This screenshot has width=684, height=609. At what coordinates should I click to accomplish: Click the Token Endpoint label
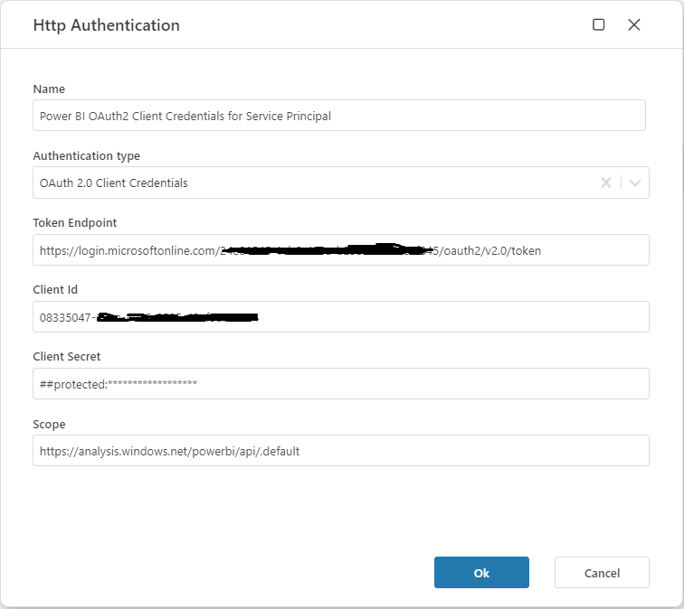(75, 222)
